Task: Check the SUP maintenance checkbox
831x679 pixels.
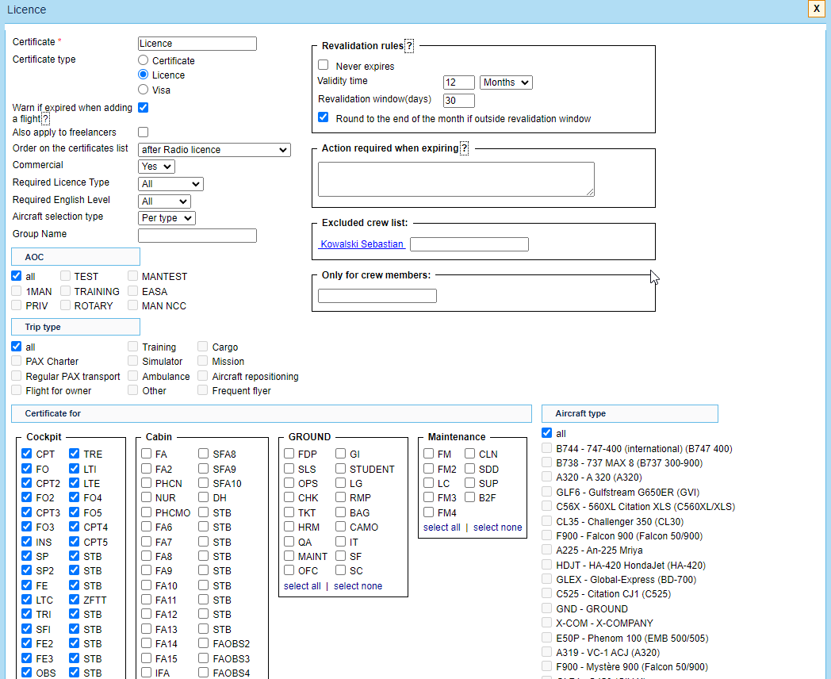Action: 470,483
